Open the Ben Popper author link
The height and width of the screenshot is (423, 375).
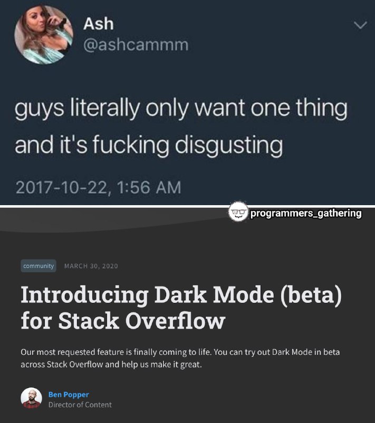click(69, 394)
